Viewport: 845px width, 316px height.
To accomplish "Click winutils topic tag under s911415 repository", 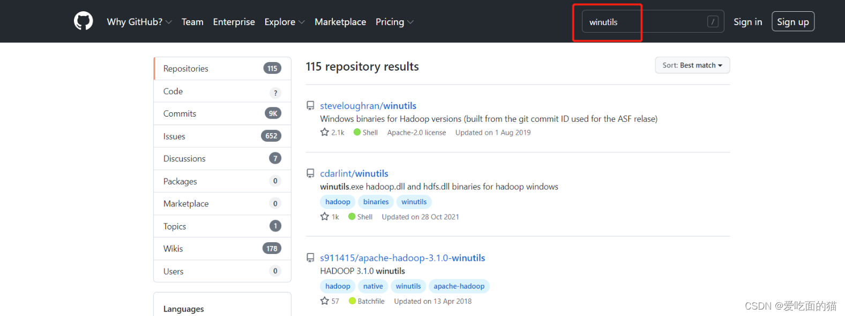I will coord(408,286).
